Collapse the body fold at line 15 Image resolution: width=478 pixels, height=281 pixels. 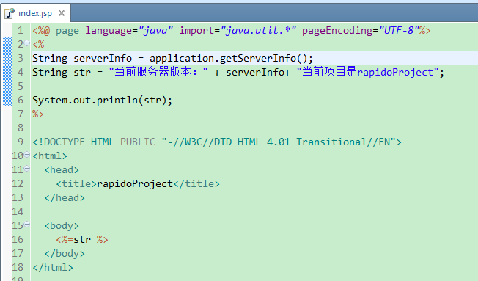pyautogui.click(x=27, y=225)
